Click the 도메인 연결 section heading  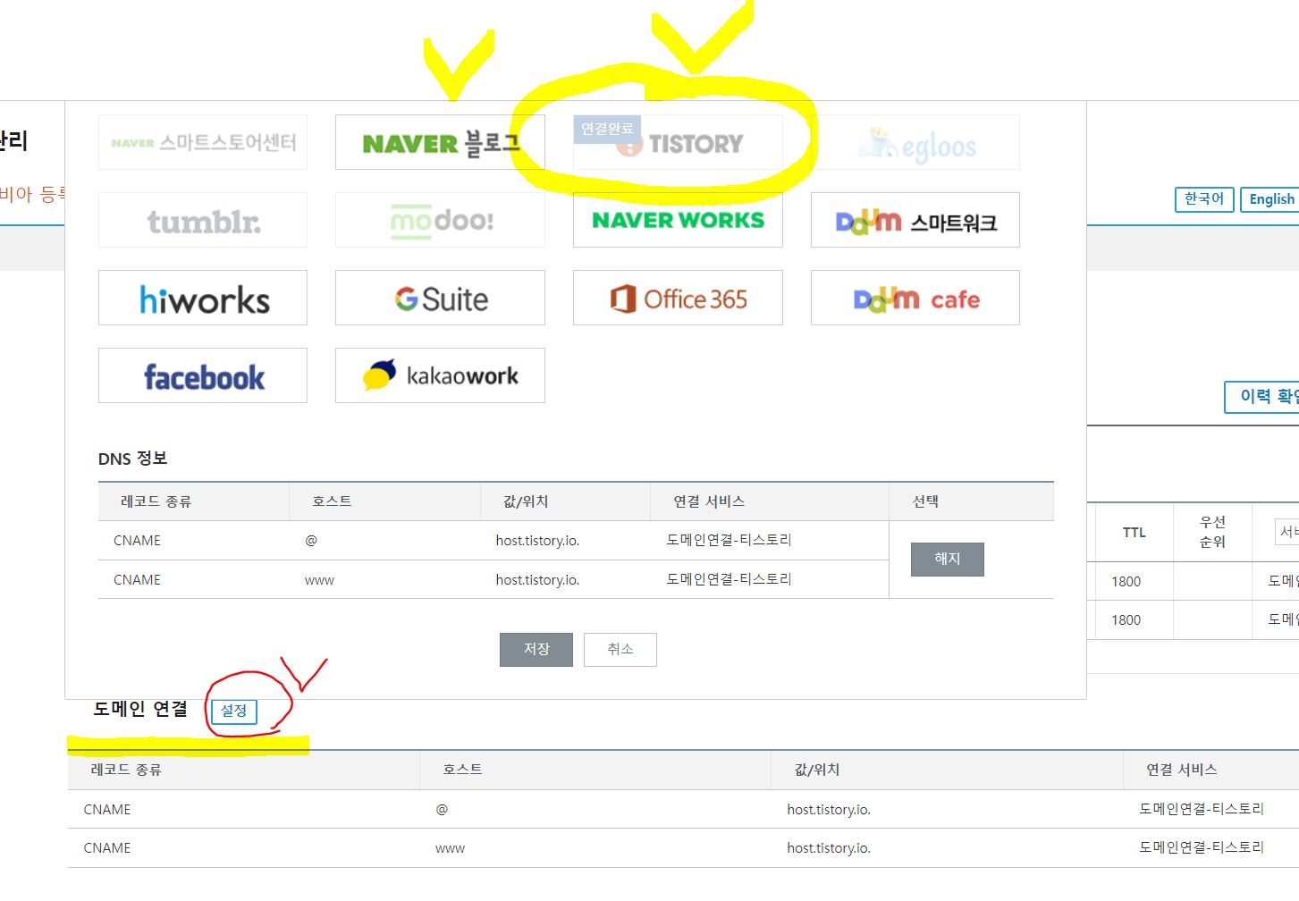(140, 709)
